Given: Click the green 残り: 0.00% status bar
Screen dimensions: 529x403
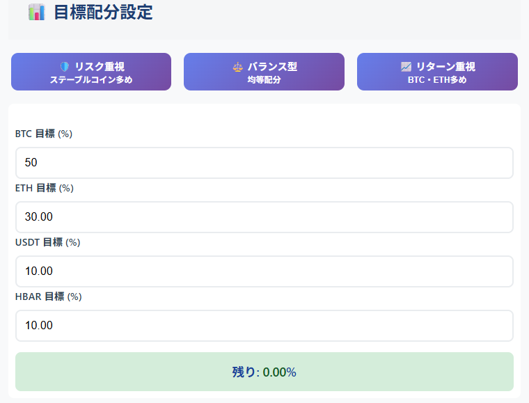Looking at the screenshot, I should coord(264,372).
